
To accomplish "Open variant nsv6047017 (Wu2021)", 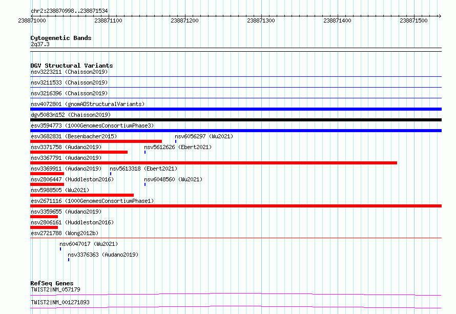I will 89,244.
